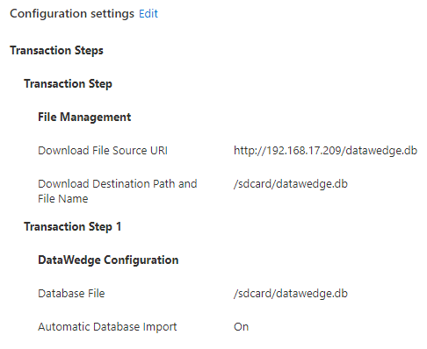Image resolution: width=427 pixels, height=349 pixels.
Task: Click 'File Name' on the label's second line
Action: [x=63, y=199]
